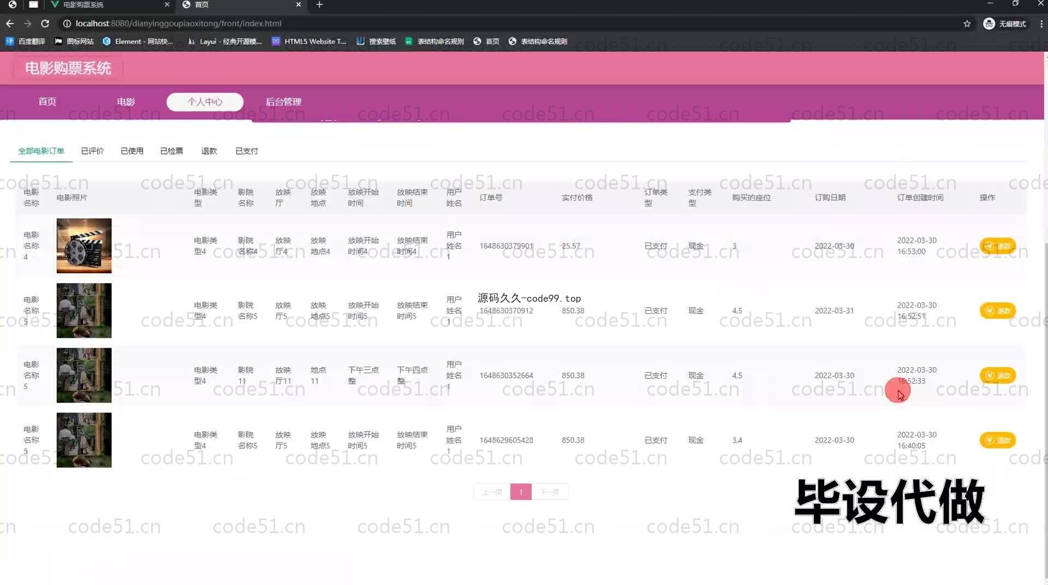
Task: Go to 首页 in the site navigation
Action: (x=47, y=102)
